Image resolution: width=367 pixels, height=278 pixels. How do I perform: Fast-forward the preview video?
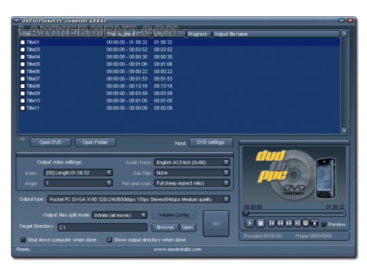coord(289,223)
